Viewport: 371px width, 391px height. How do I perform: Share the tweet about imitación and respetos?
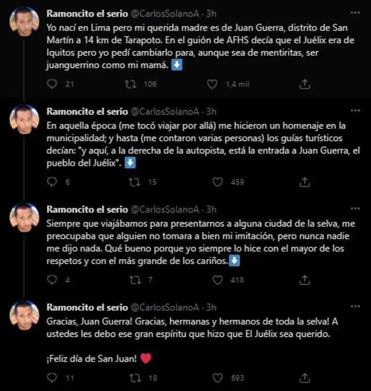pyautogui.click(x=304, y=280)
